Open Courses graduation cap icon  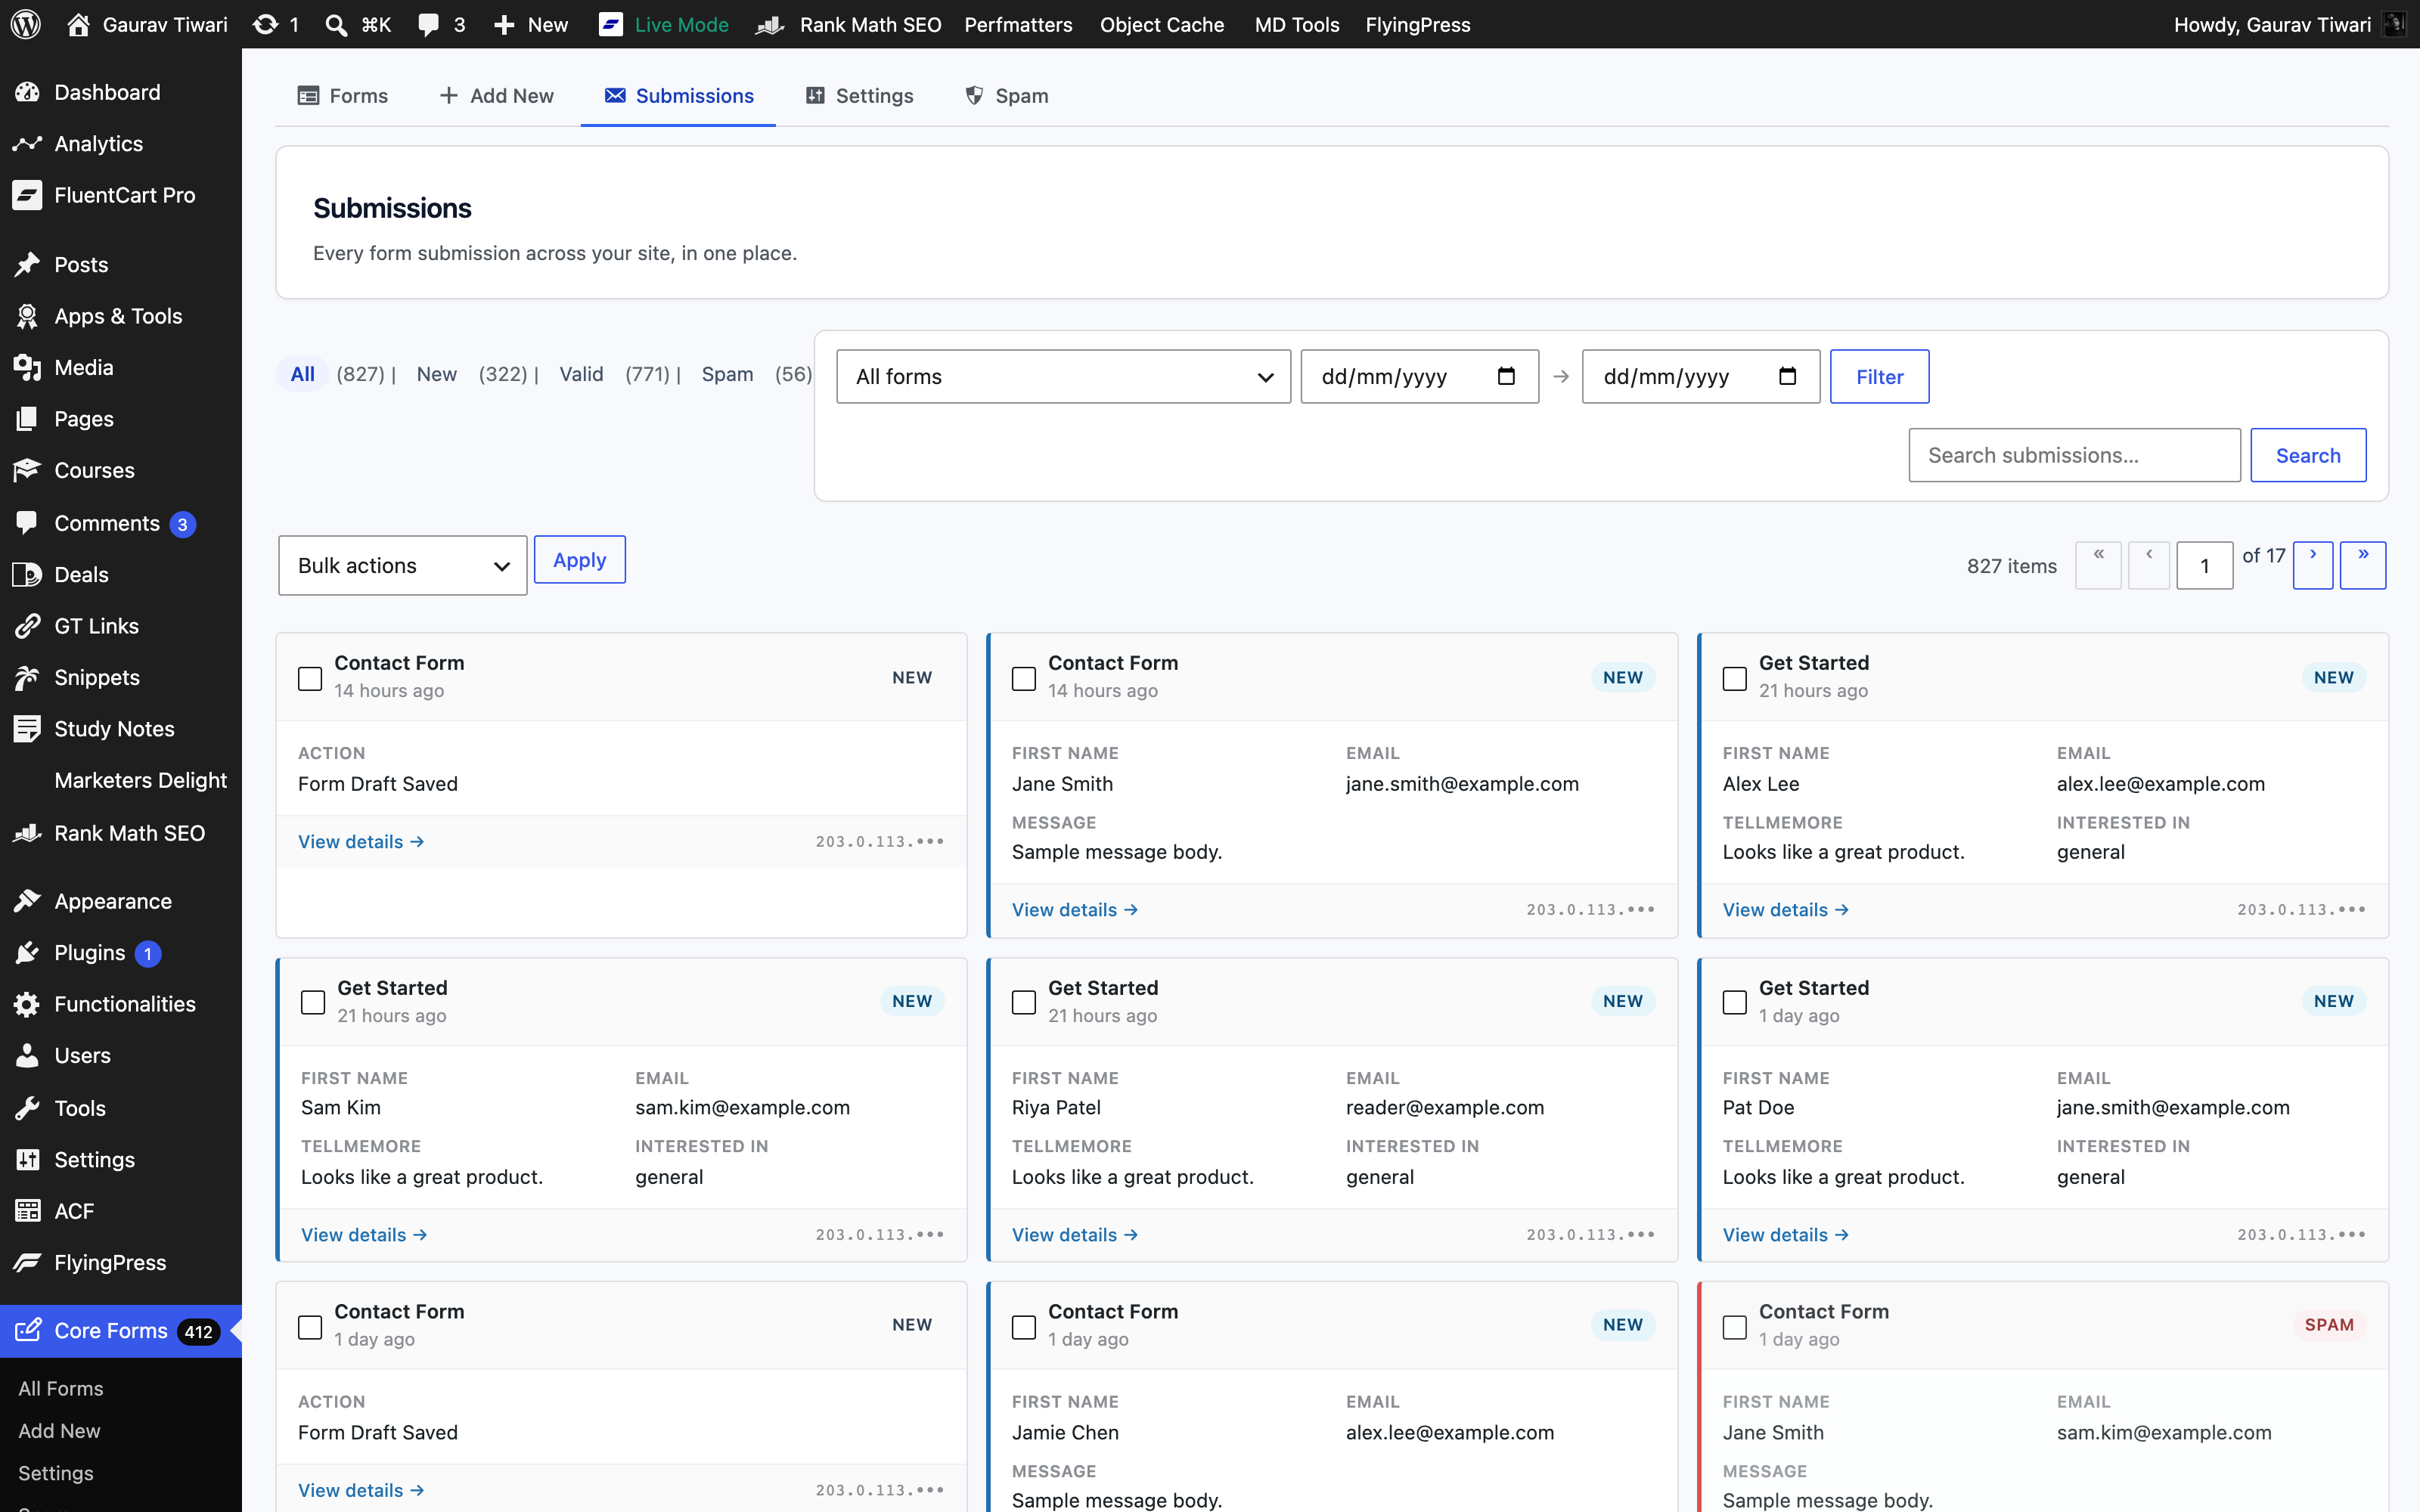coord(27,470)
